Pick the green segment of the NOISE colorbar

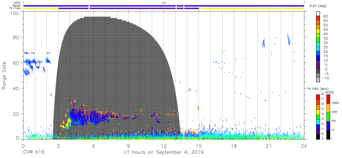328,117
